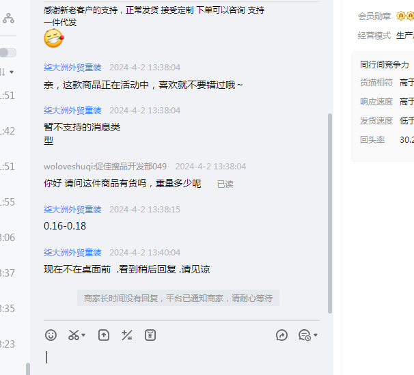Open the emoji picker
The width and height of the screenshot is (414, 375).
(x=51, y=335)
